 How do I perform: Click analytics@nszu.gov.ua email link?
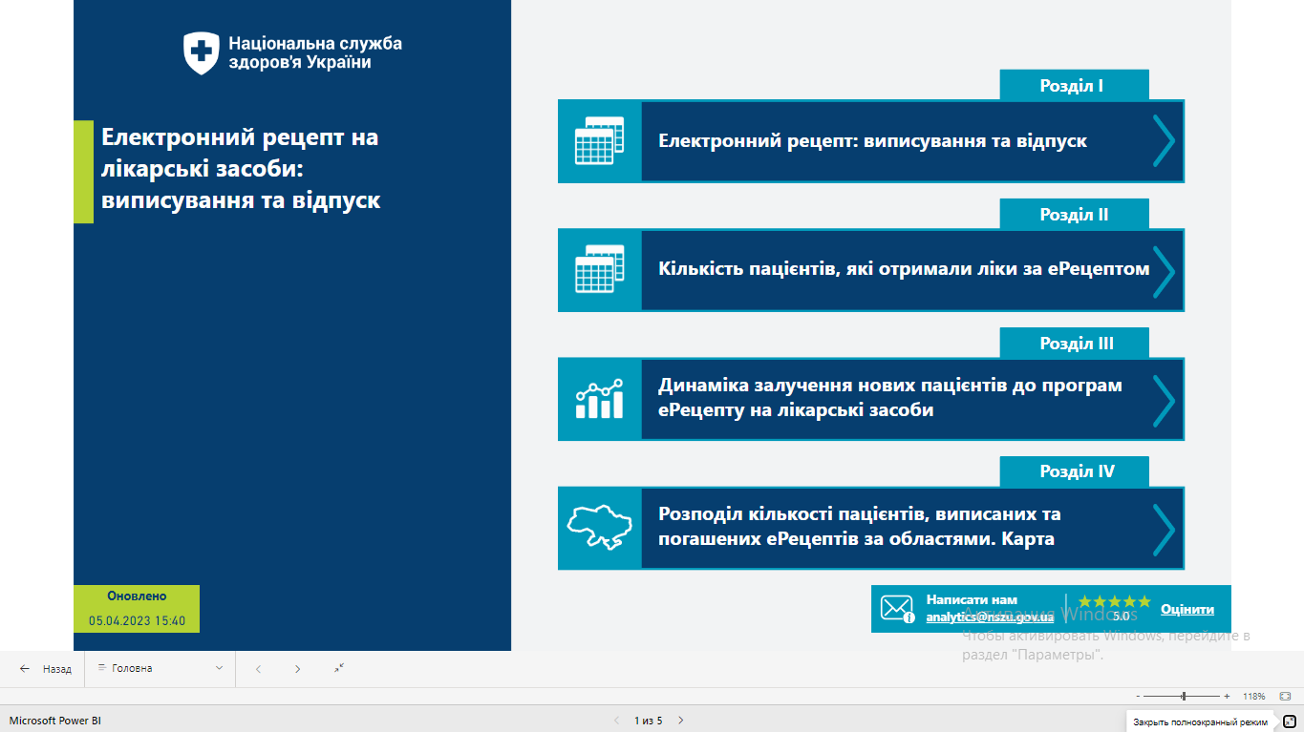click(x=990, y=617)
